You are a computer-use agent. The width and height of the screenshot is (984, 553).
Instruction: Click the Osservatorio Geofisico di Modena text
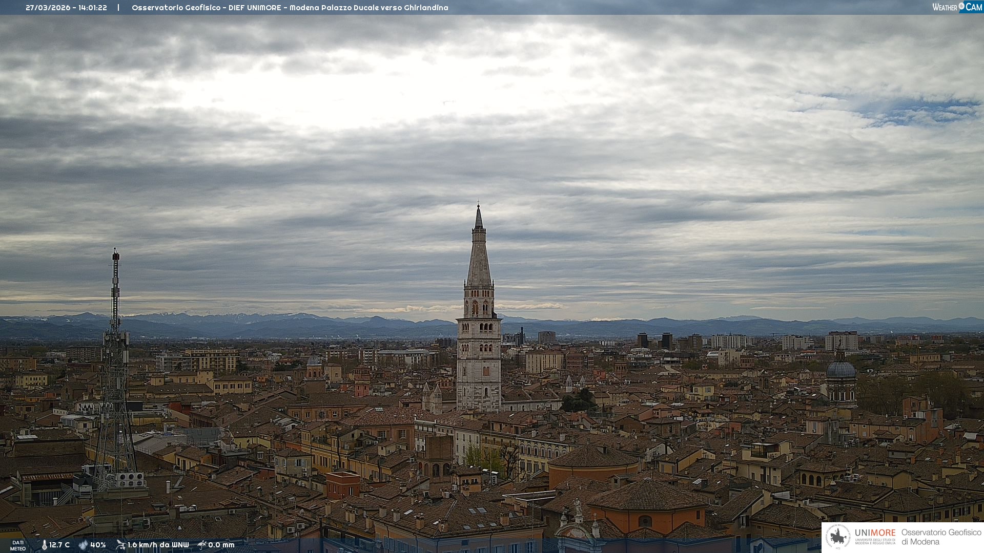pos(941,537)
